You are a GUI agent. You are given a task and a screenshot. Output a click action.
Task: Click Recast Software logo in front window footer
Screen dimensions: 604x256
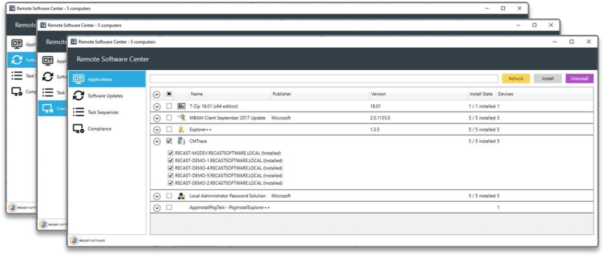pos(87,240)
